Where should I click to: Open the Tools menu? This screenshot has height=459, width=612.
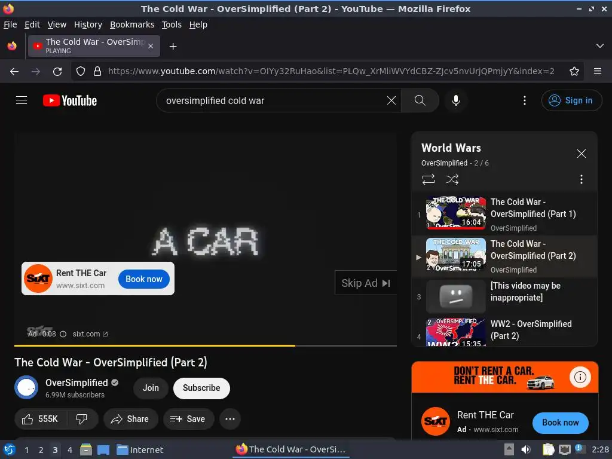click(172, 25)
